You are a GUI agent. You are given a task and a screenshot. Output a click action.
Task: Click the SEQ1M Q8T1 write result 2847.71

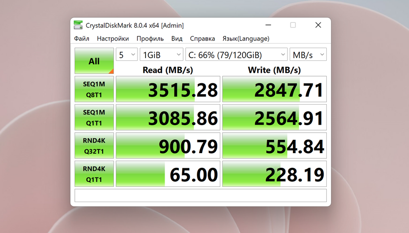point(274,89)
